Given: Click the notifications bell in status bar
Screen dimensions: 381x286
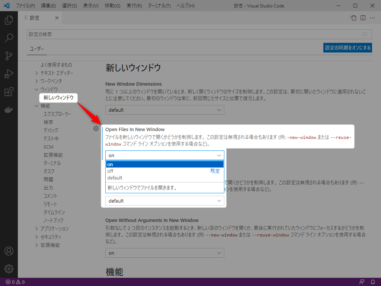Looking at the screenshot, I should pyautogui.click(x=372, y=282).
